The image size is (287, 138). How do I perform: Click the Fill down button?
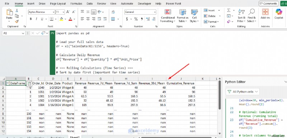tap(229, 16)
